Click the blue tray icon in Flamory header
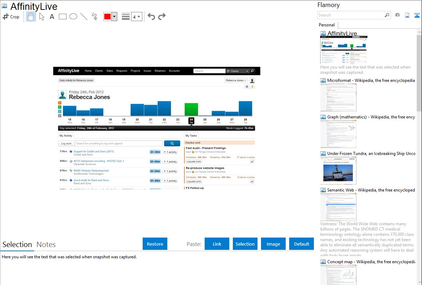Image resolution: width=422 pixels, height=285 pixels. (417, 15)
